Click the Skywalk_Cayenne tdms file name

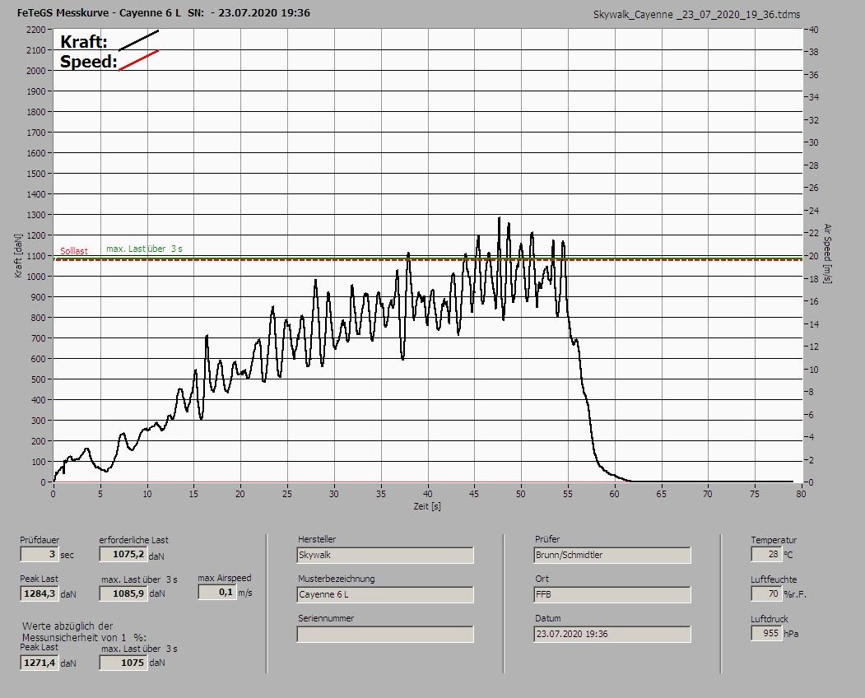tap(696, 15)
